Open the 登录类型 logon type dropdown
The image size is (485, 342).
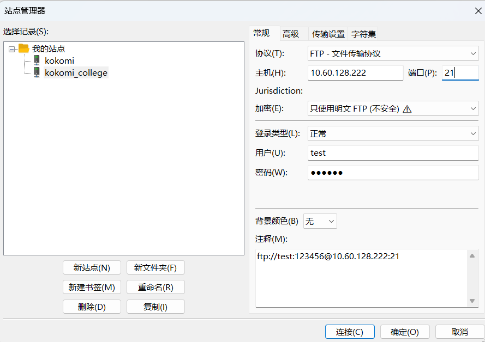pyautogui.click(x=472, y=133)
